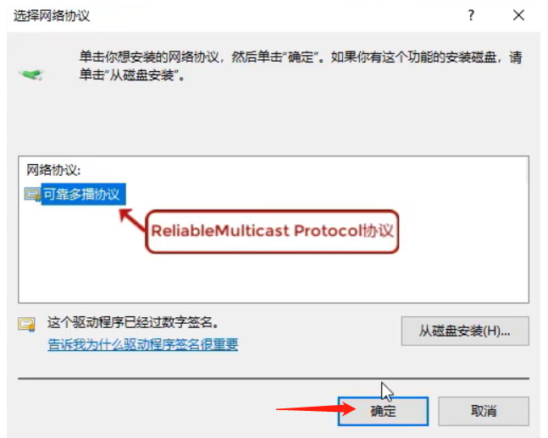
Task: Click the 选择网络协议 title bar text
Action: tap(52, 16)
